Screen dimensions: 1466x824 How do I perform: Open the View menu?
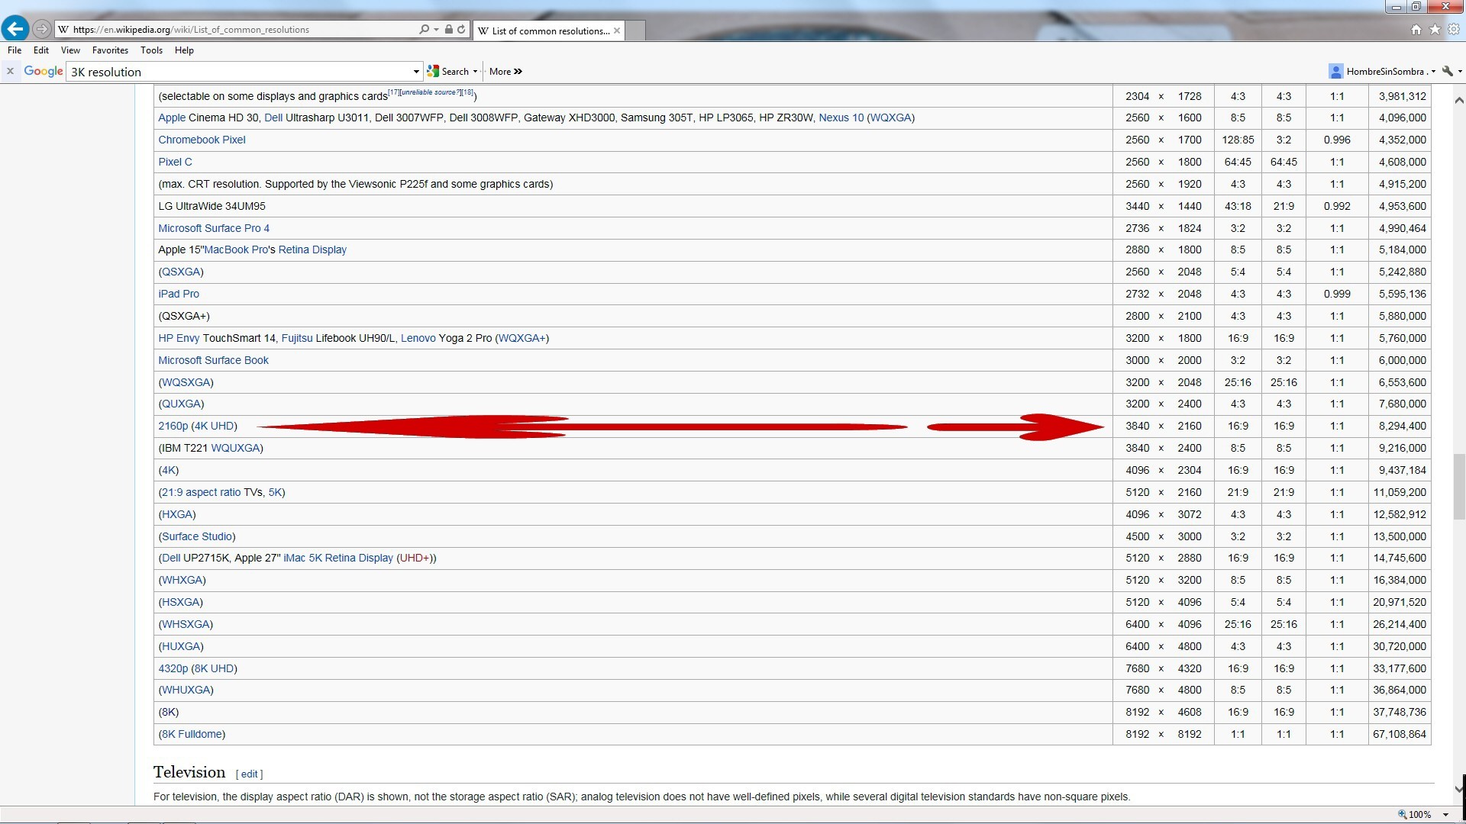pos(70,50)
